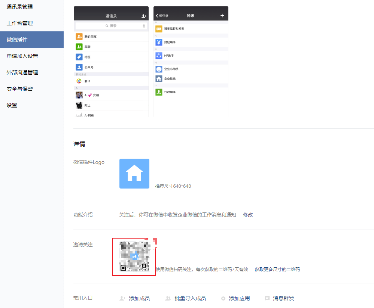Viewport: 374px width, 308px height.
Task: Click the add-contact icon in the 通讯录 preview
Action: click(x=144, y=16)
